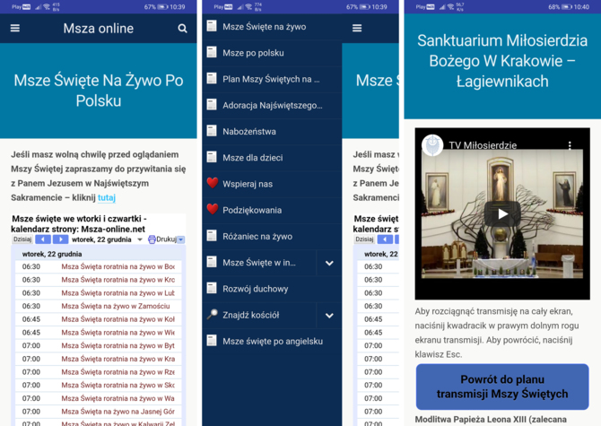The image size is (601, 426).
Task: Open hamburger menu beside the side drawer
Action: click(x=357, y=29)
